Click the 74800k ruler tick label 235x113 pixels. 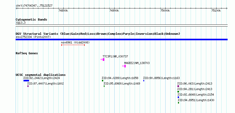pos(63,11)
